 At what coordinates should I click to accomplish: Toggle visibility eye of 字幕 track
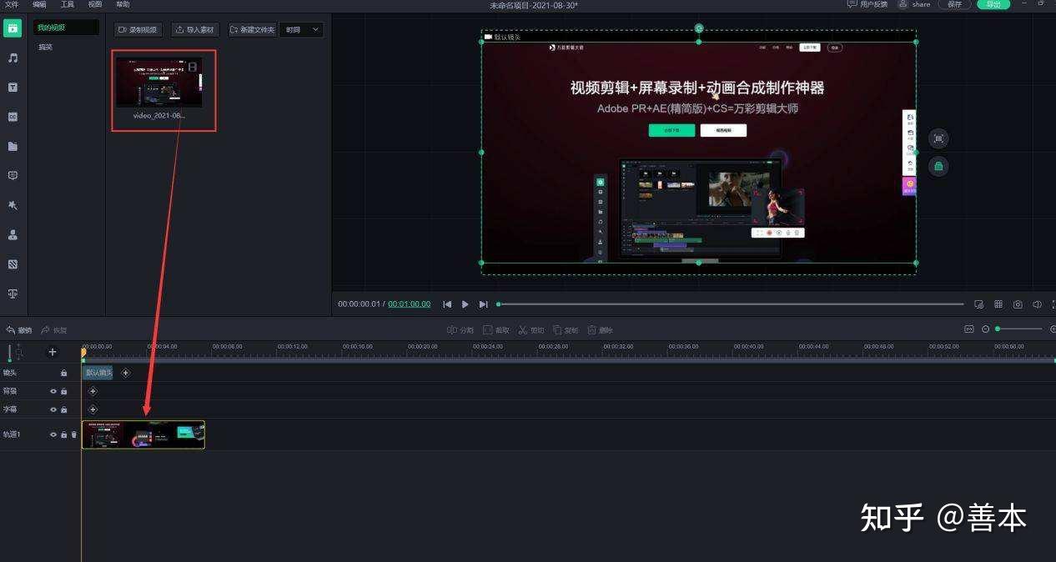(x=53, y=409)
